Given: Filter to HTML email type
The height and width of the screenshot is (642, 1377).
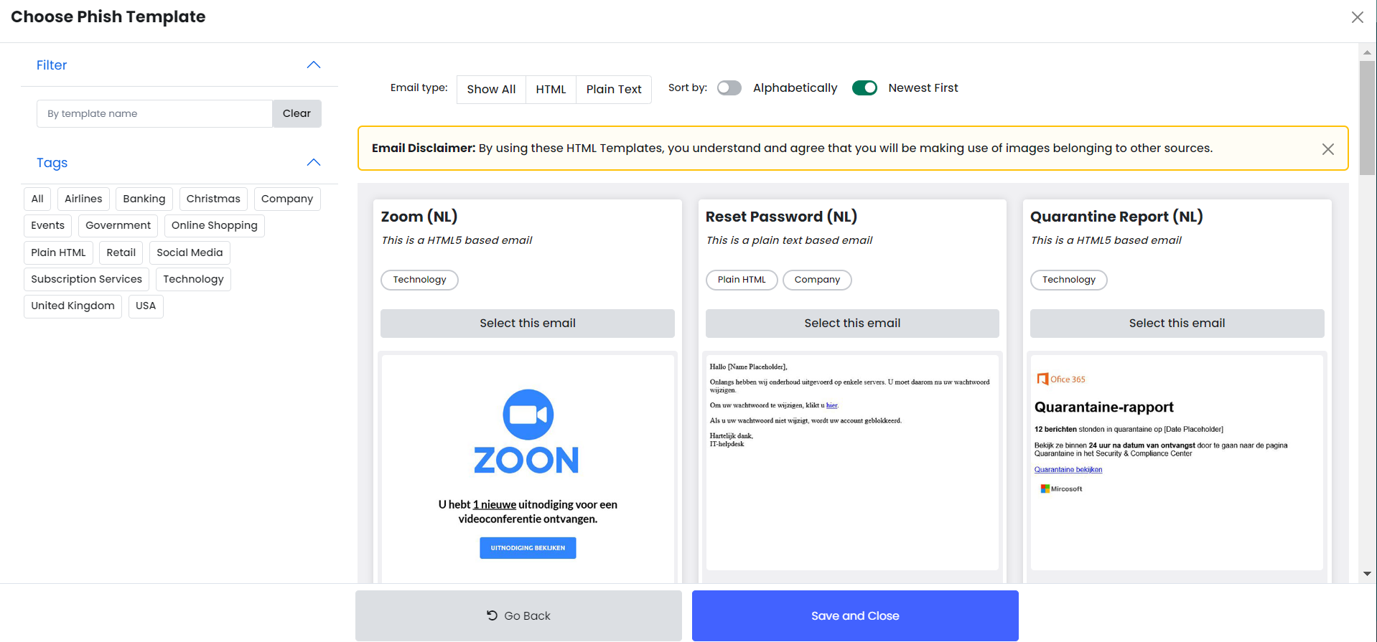Looking at the screenshot, I should coord(551,89).
